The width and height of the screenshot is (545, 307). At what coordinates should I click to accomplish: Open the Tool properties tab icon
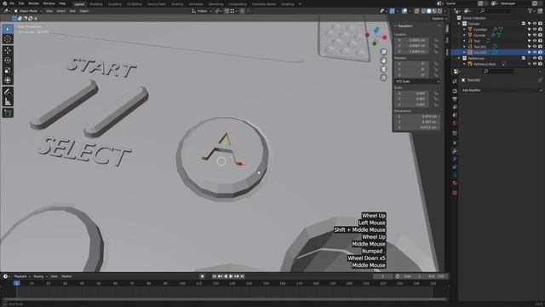pos(455,81)
